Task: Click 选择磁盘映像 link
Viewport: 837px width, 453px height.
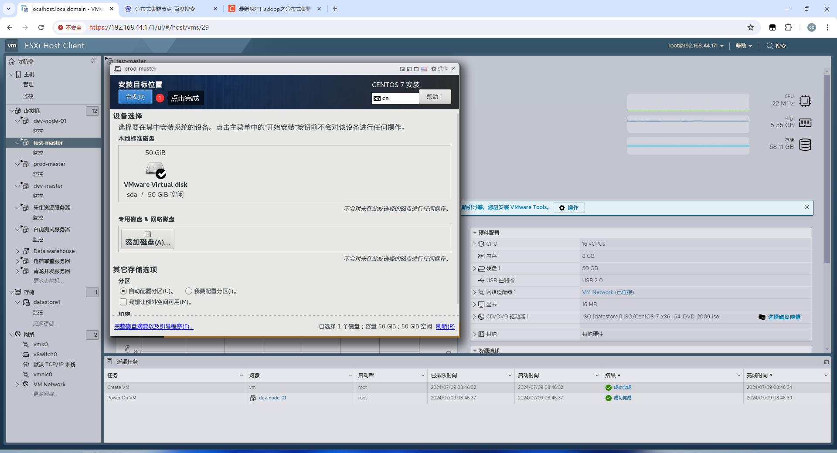Action: 784,317
